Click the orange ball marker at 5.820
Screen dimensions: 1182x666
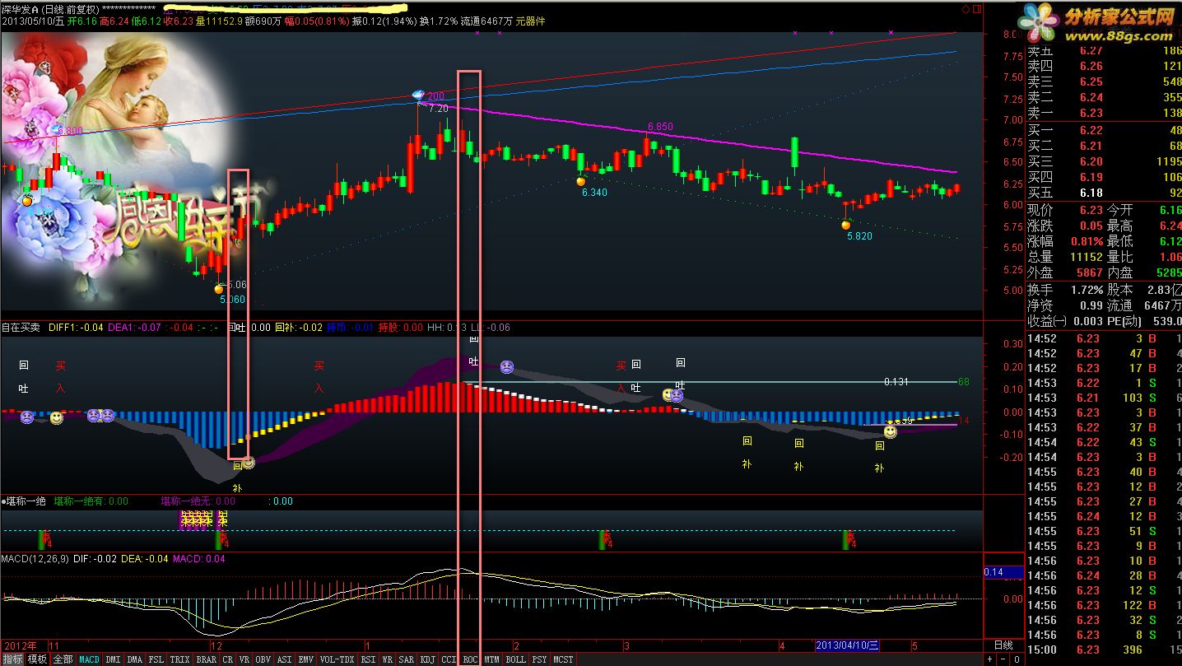(845, 224)
